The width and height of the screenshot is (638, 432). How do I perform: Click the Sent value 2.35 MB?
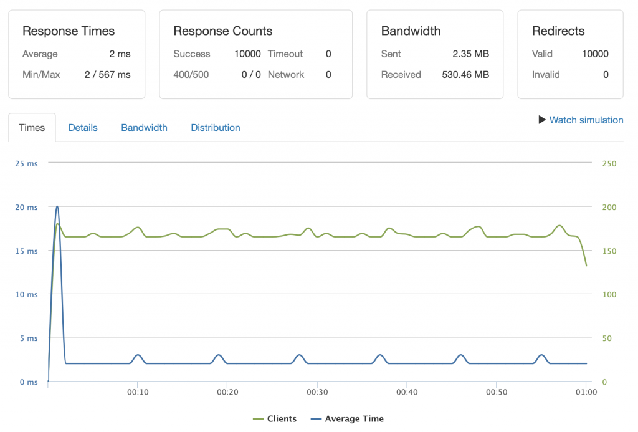pos(471,54)
